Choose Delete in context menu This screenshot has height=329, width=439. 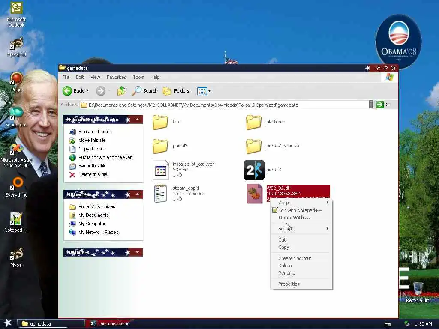click(301, 266)
